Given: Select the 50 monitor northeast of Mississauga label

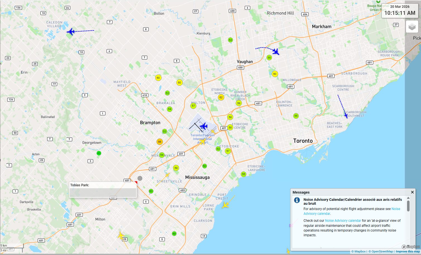Looking at the screenshot, I should [205, 166].
